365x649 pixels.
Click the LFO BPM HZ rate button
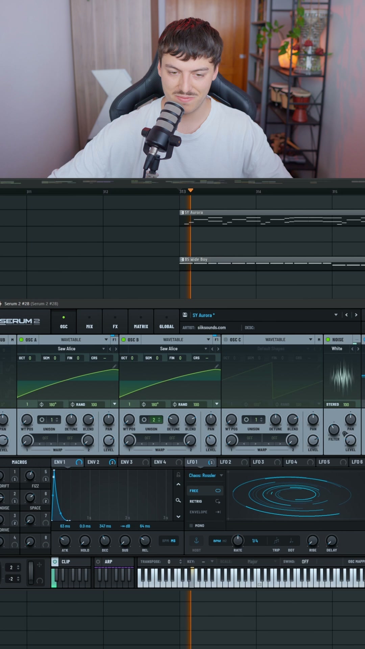(x=220, y=541)
